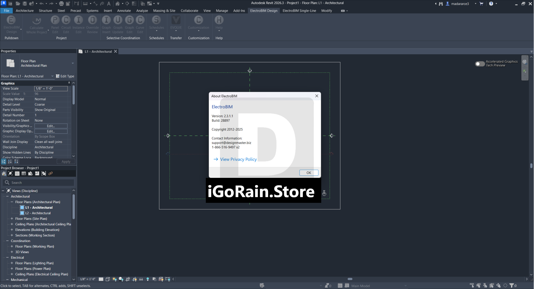Expand Elevations (Building Elevation) node
Image resolution: width=534 pixels, height=289 pixels.
tap(12, 230)
